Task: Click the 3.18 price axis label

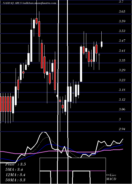Action: (122, 90)
